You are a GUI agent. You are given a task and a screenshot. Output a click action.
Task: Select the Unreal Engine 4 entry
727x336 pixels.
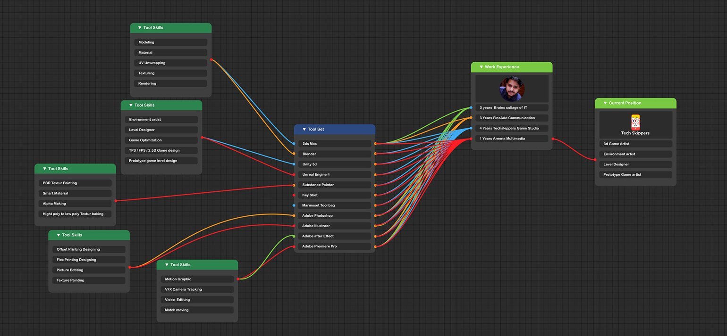335,175
